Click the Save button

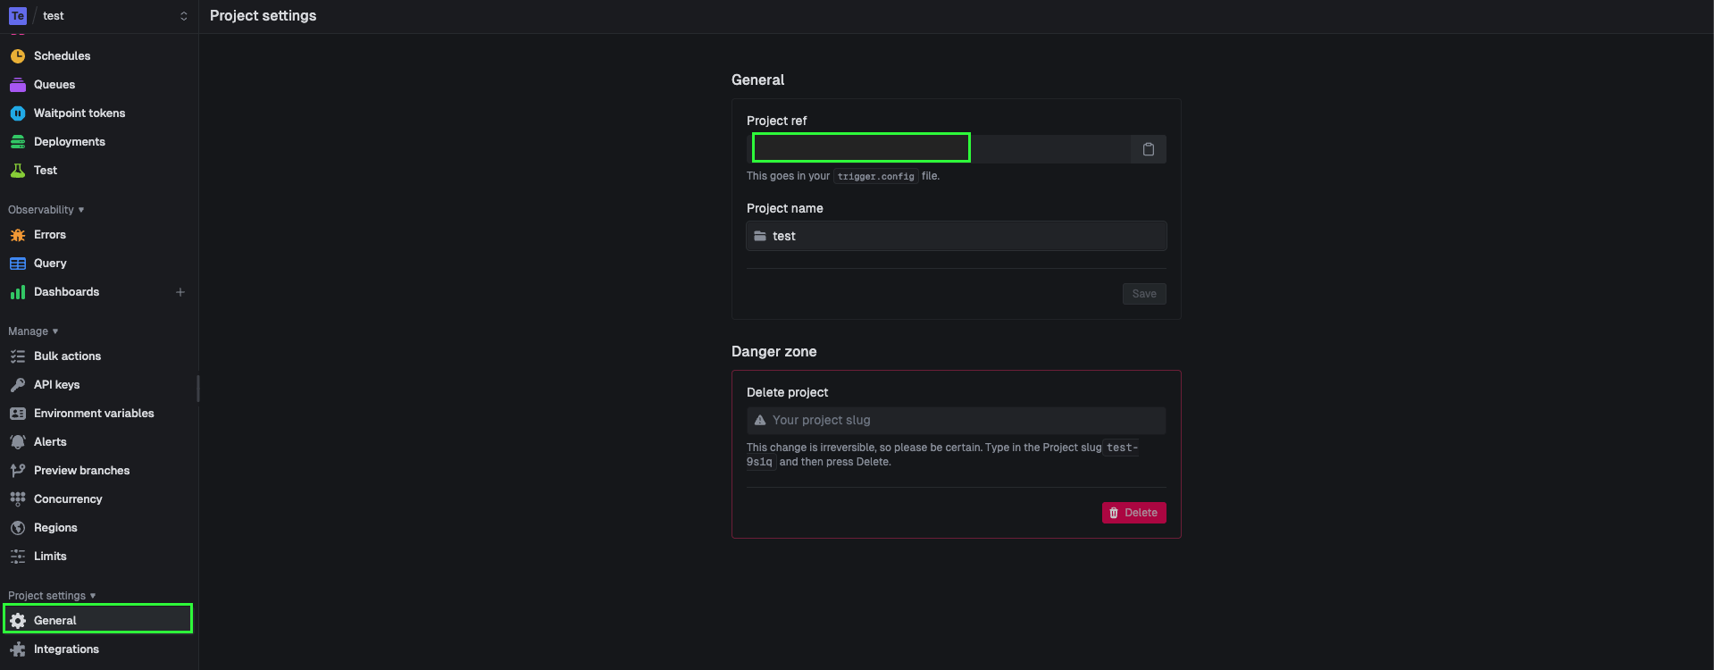(x=1144, y=294)
